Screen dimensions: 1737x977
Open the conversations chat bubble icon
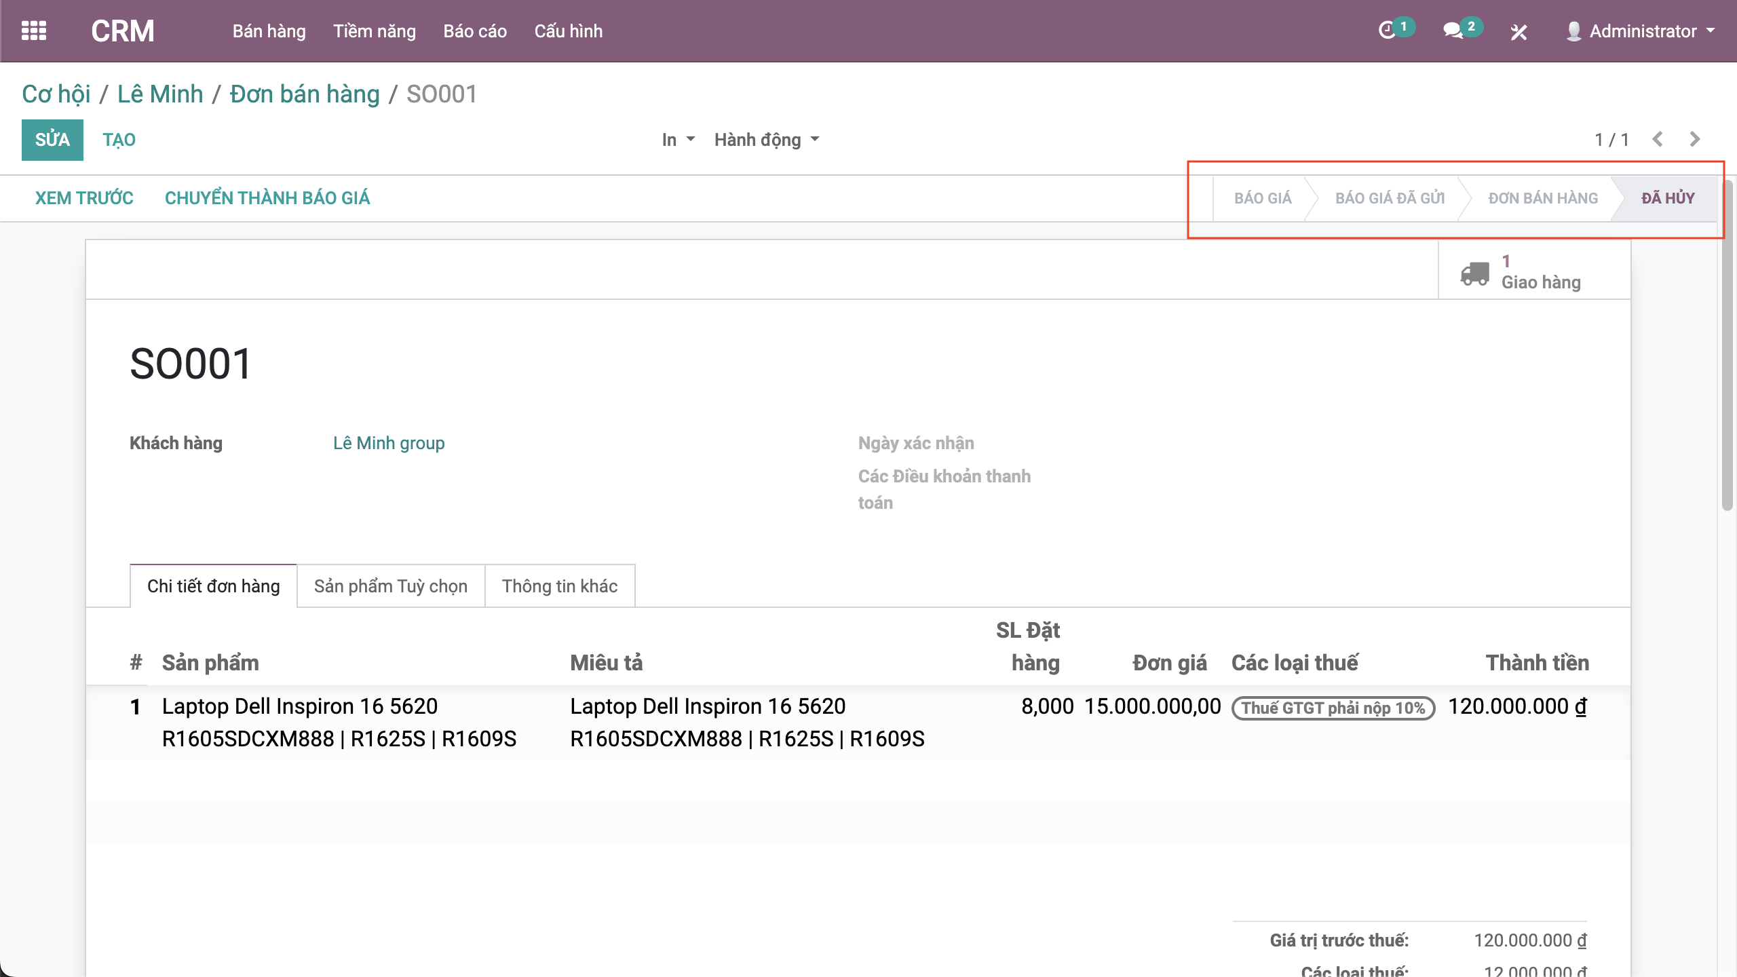1453,31
